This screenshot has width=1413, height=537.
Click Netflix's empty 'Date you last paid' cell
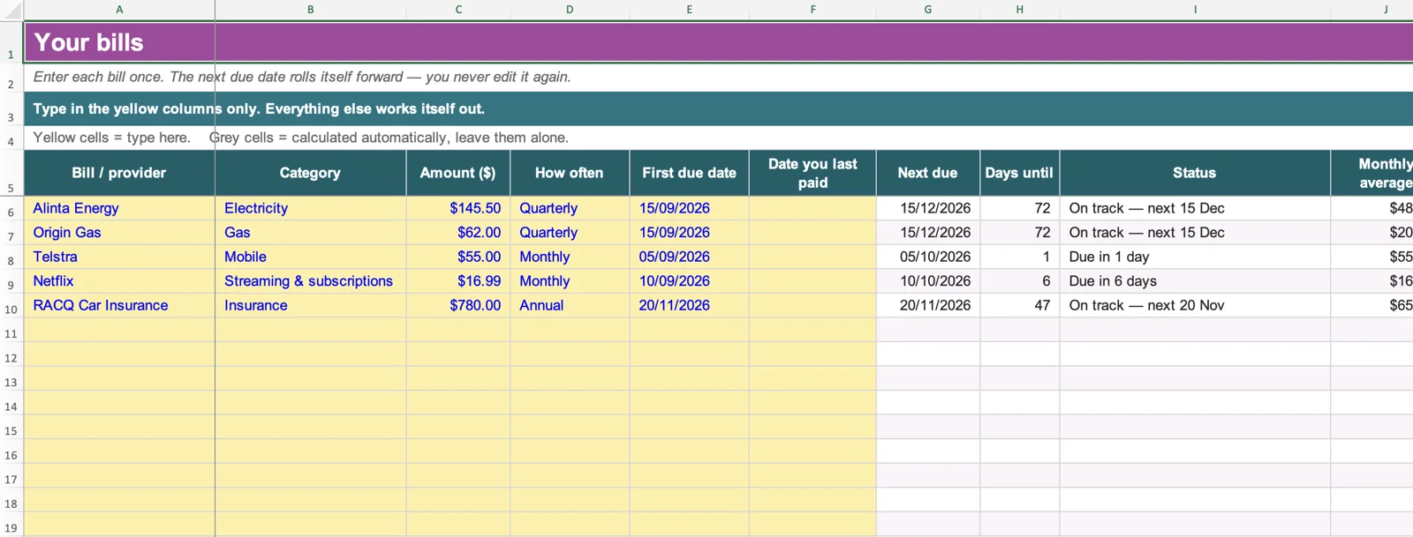pos(812,281)
